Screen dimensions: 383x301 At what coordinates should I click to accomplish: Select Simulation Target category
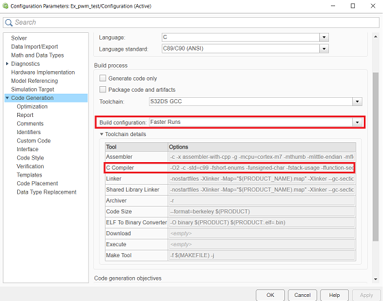click(32, 90)
